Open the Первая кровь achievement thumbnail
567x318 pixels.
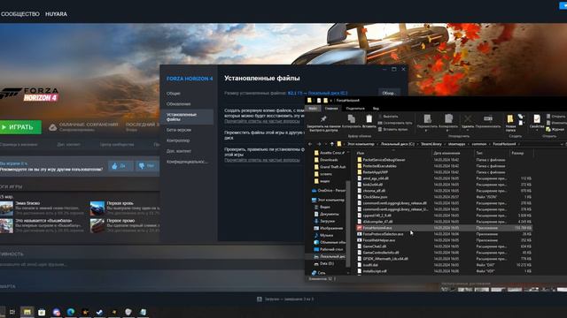[97, 208]
